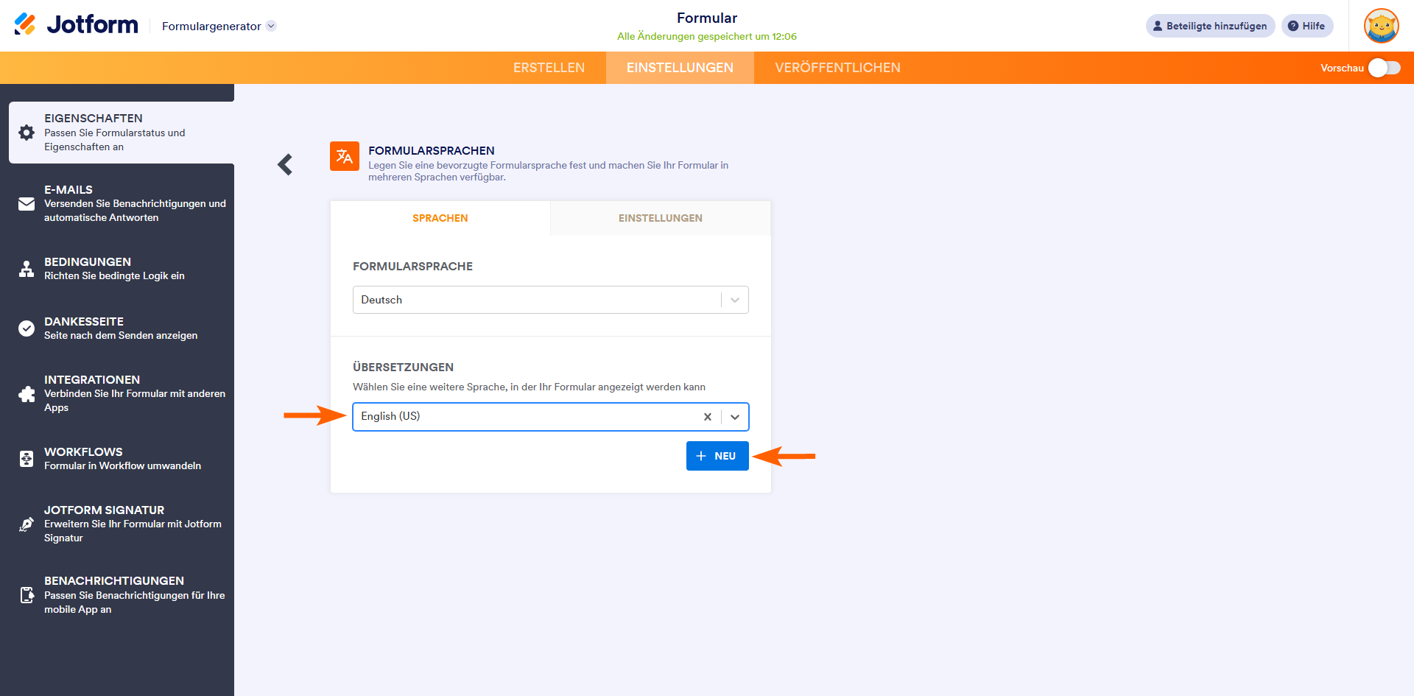Select the Bedingungen conditions icon
1414x696 pixels.
point(27,269)
